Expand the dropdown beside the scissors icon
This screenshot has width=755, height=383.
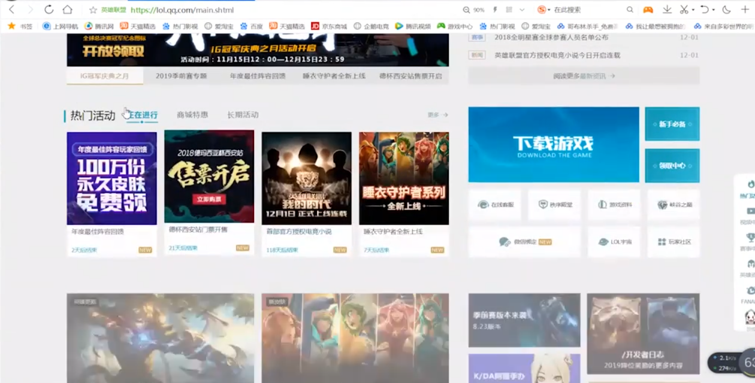click(693, 10)
